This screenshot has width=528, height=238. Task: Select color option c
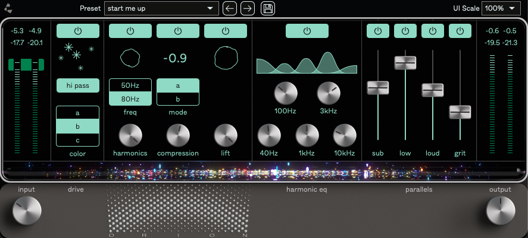[x=77, y=139]
